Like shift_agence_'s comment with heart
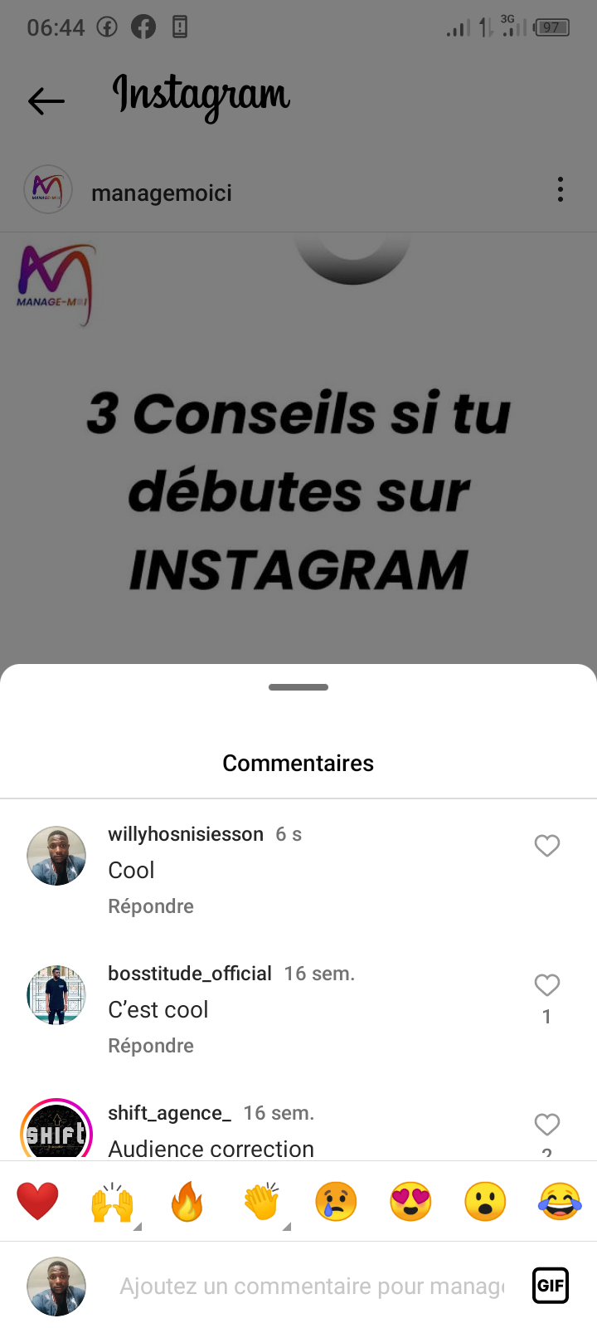597x1328 pixels. tap(547, 1125)
